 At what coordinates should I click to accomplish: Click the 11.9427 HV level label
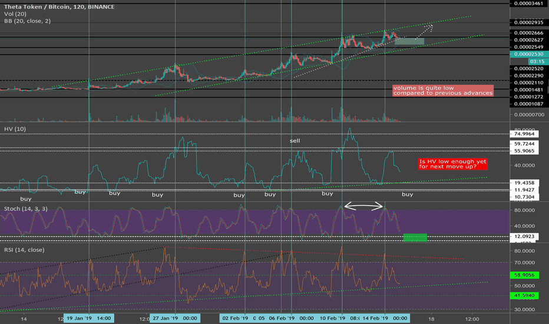click(x=524, y=190)
